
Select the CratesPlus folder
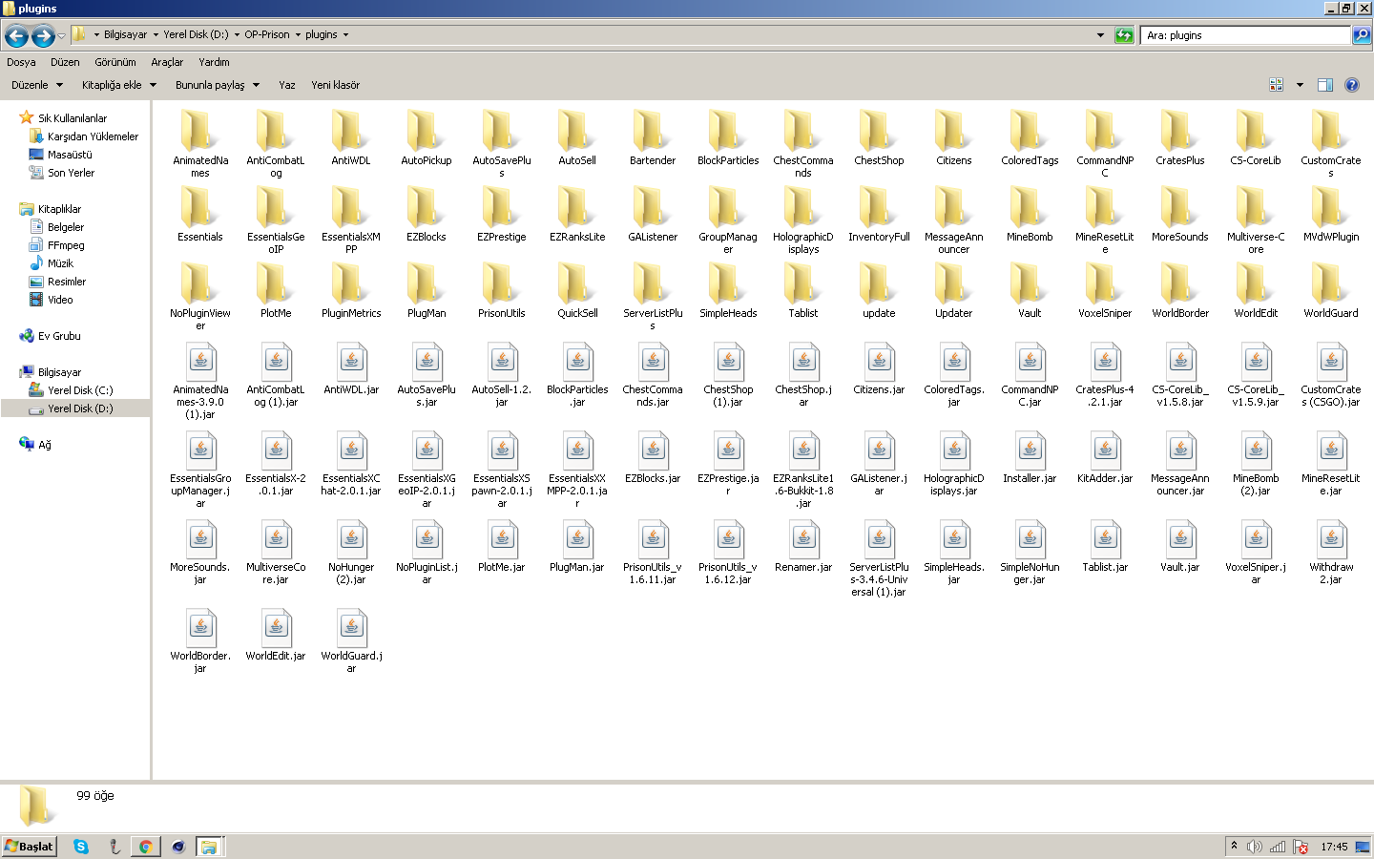(x=1180, y=138)
